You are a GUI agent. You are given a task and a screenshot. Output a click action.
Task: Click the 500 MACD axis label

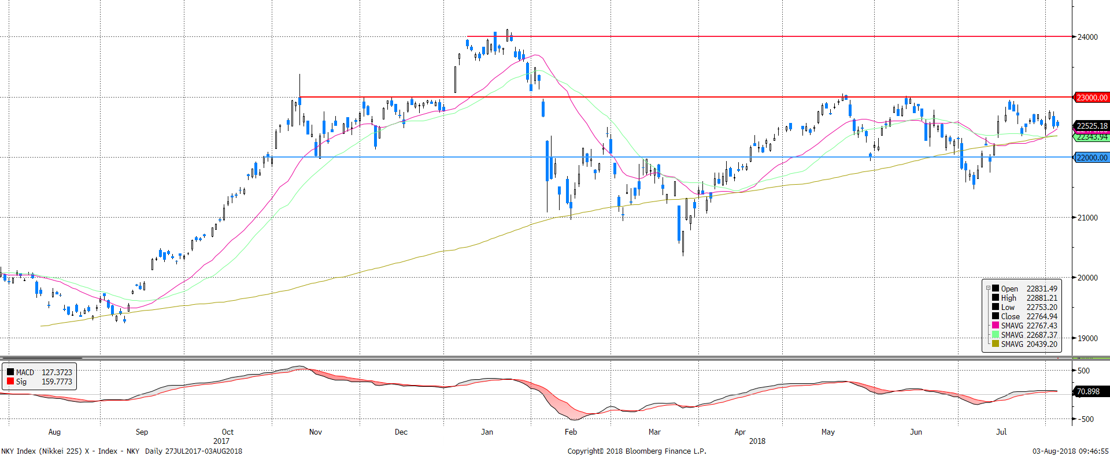(1084, 371)
